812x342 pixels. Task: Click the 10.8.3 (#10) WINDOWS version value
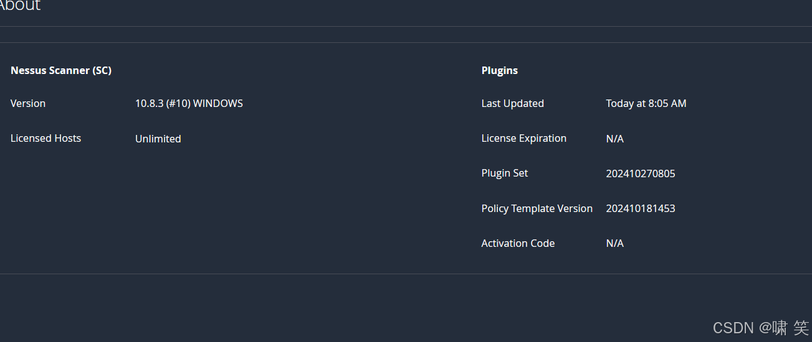[x=189, y=104]
